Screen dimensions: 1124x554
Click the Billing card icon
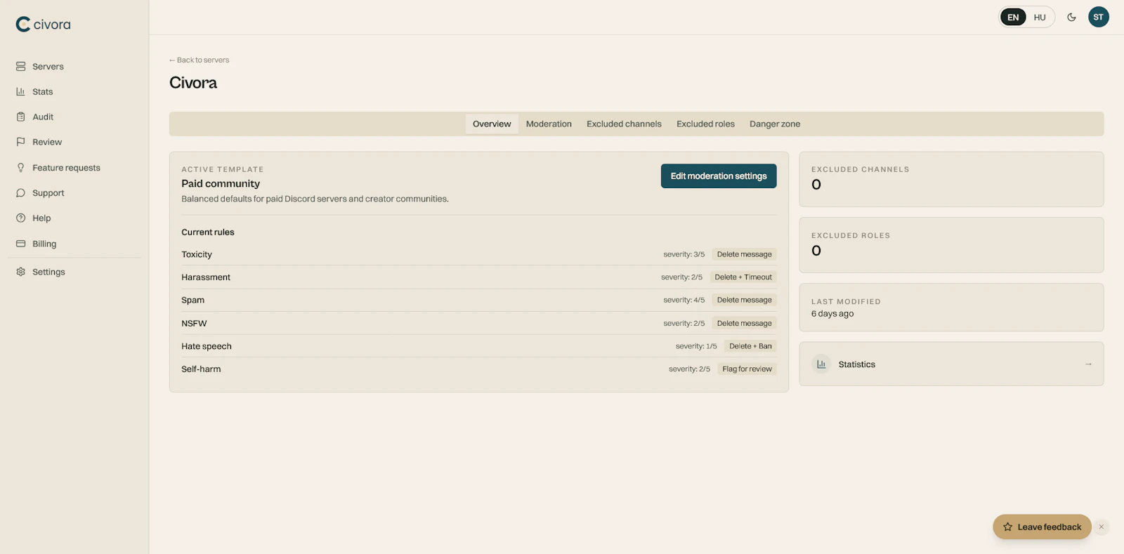(20, 244)
